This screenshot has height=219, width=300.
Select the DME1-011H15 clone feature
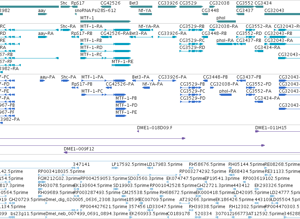point(278,131)
